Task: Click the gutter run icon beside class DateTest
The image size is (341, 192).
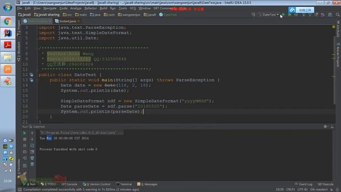Action: pos(31,75)
